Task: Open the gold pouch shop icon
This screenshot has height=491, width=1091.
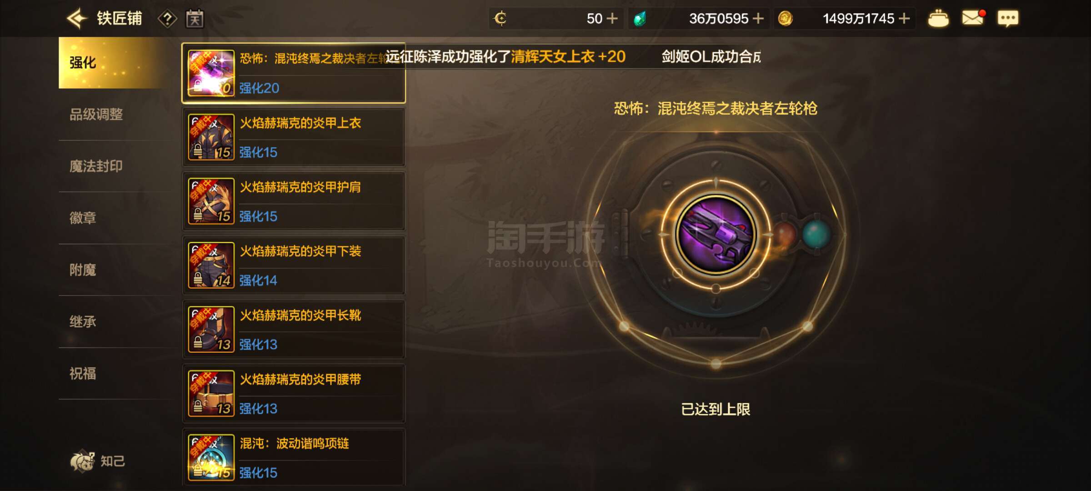Action: tap(939, 19)
